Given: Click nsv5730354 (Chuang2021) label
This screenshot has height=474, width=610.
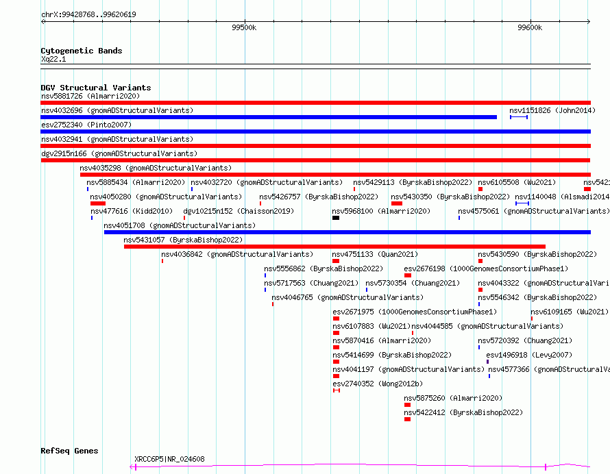Looking at the screenshot, I should [413, 283].
